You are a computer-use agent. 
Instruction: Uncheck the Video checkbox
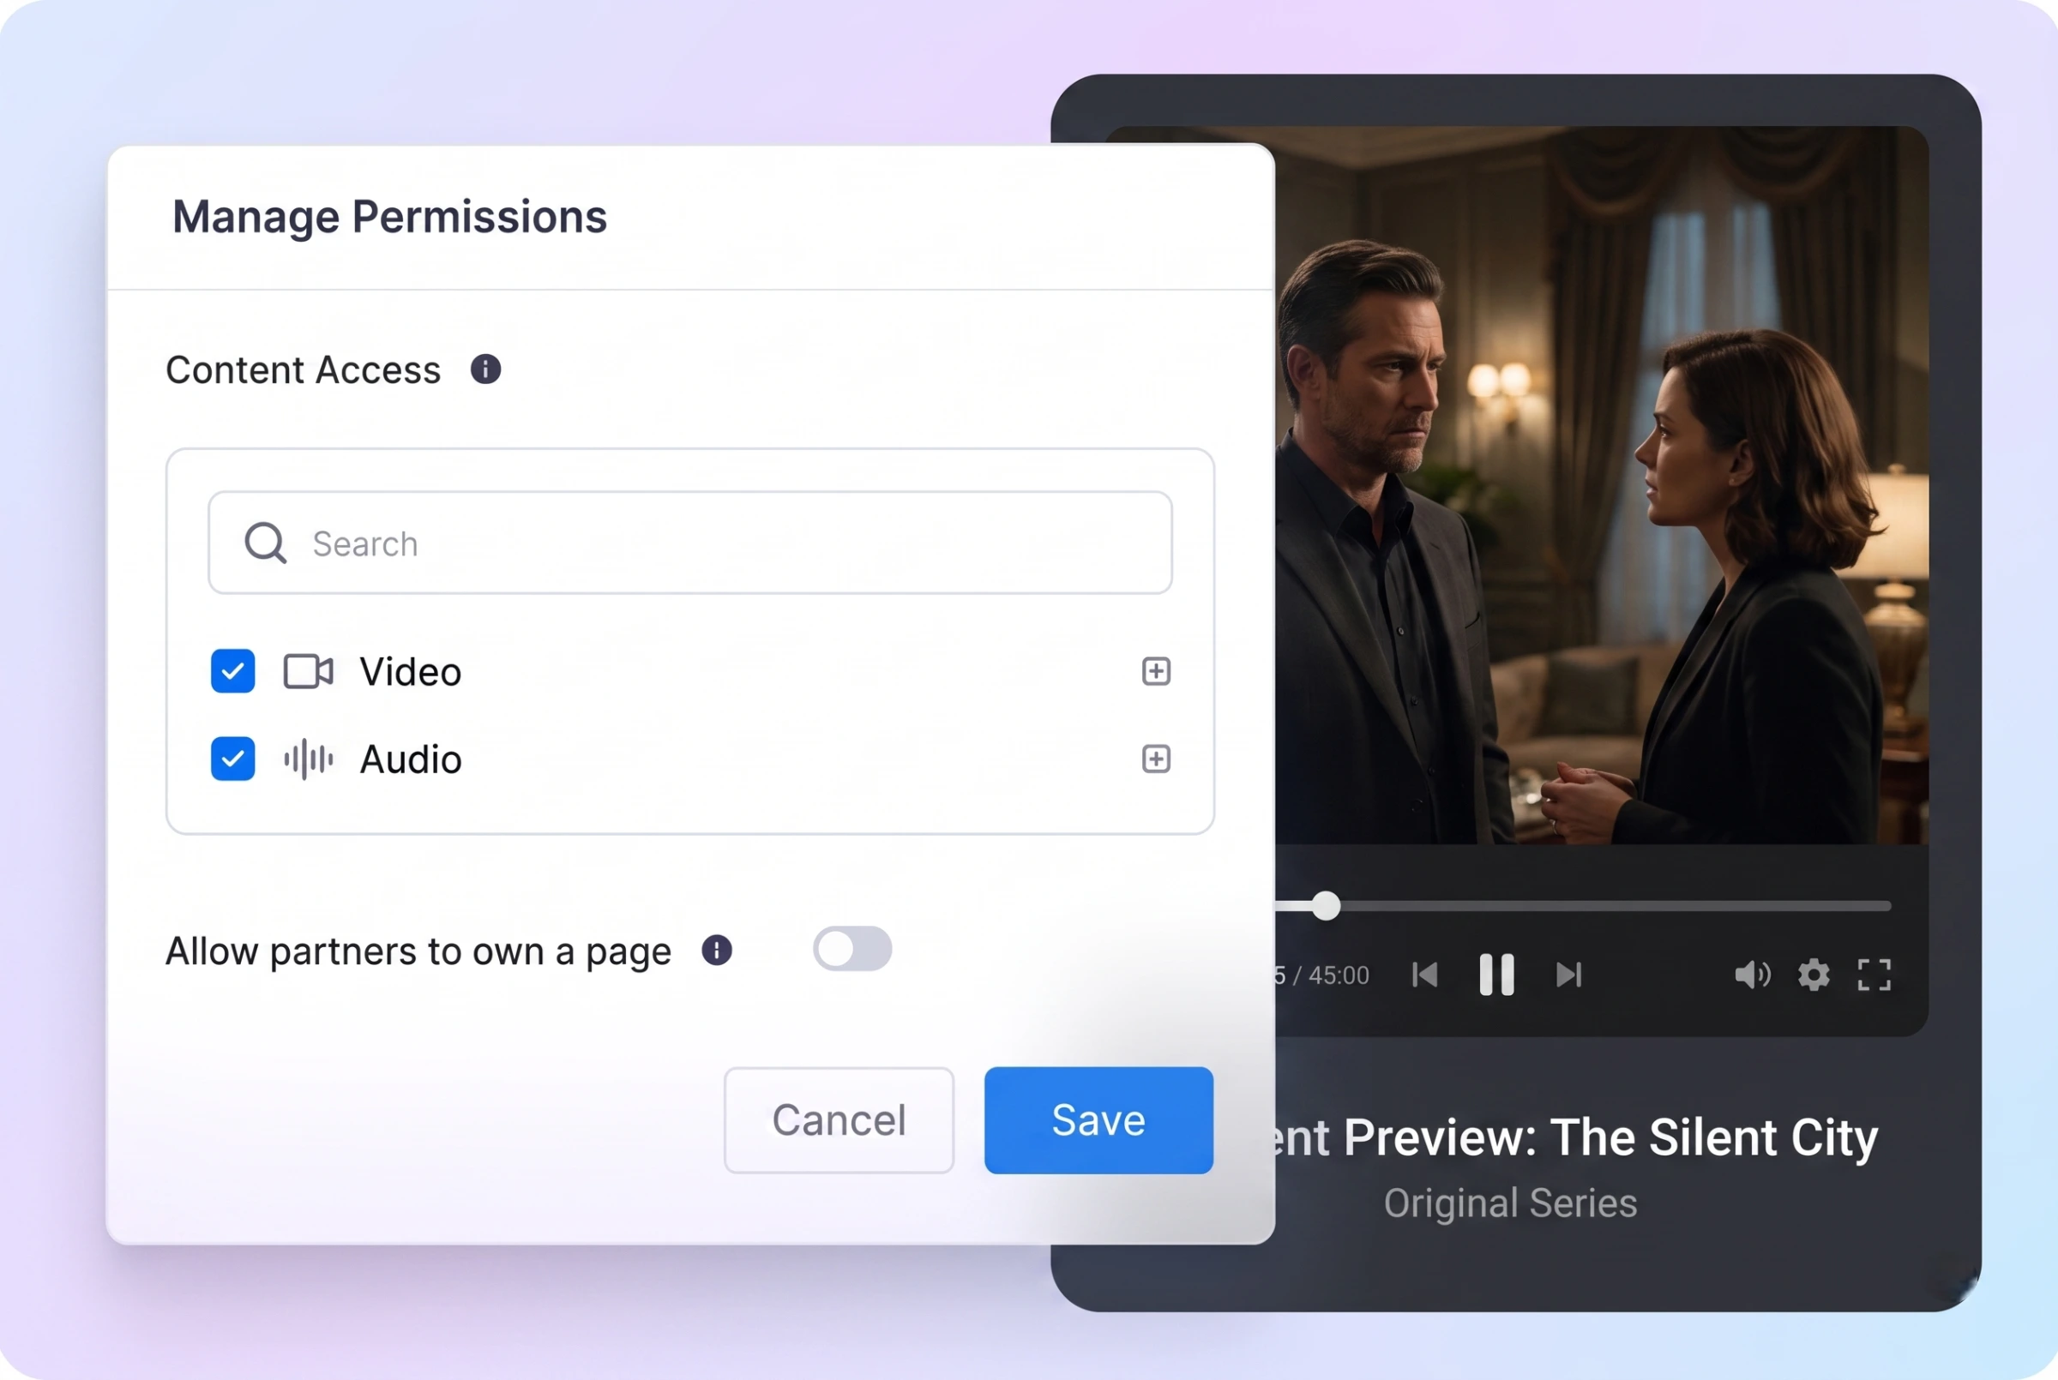point(232,671)
